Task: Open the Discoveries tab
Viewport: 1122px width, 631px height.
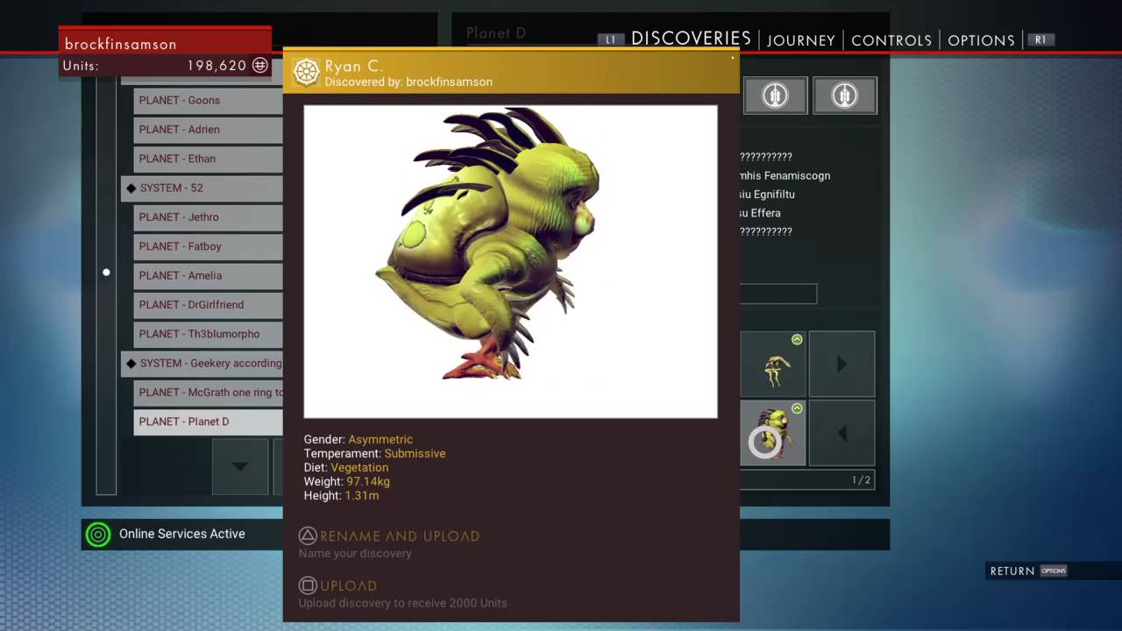Action: click(691, 39)
